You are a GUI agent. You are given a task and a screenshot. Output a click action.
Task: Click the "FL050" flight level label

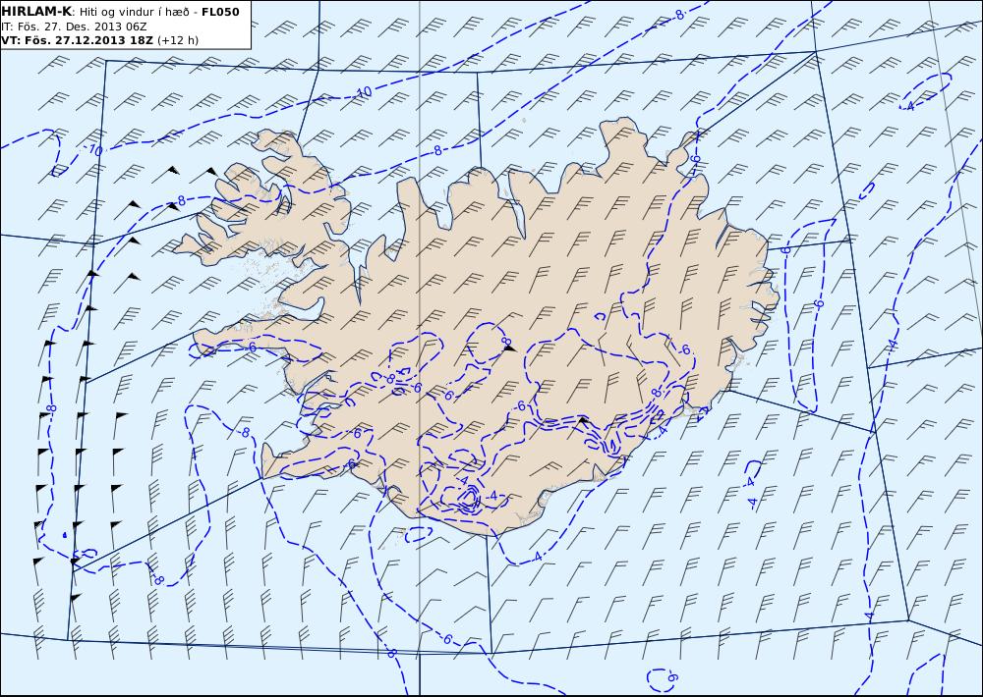tap(220, 11)
